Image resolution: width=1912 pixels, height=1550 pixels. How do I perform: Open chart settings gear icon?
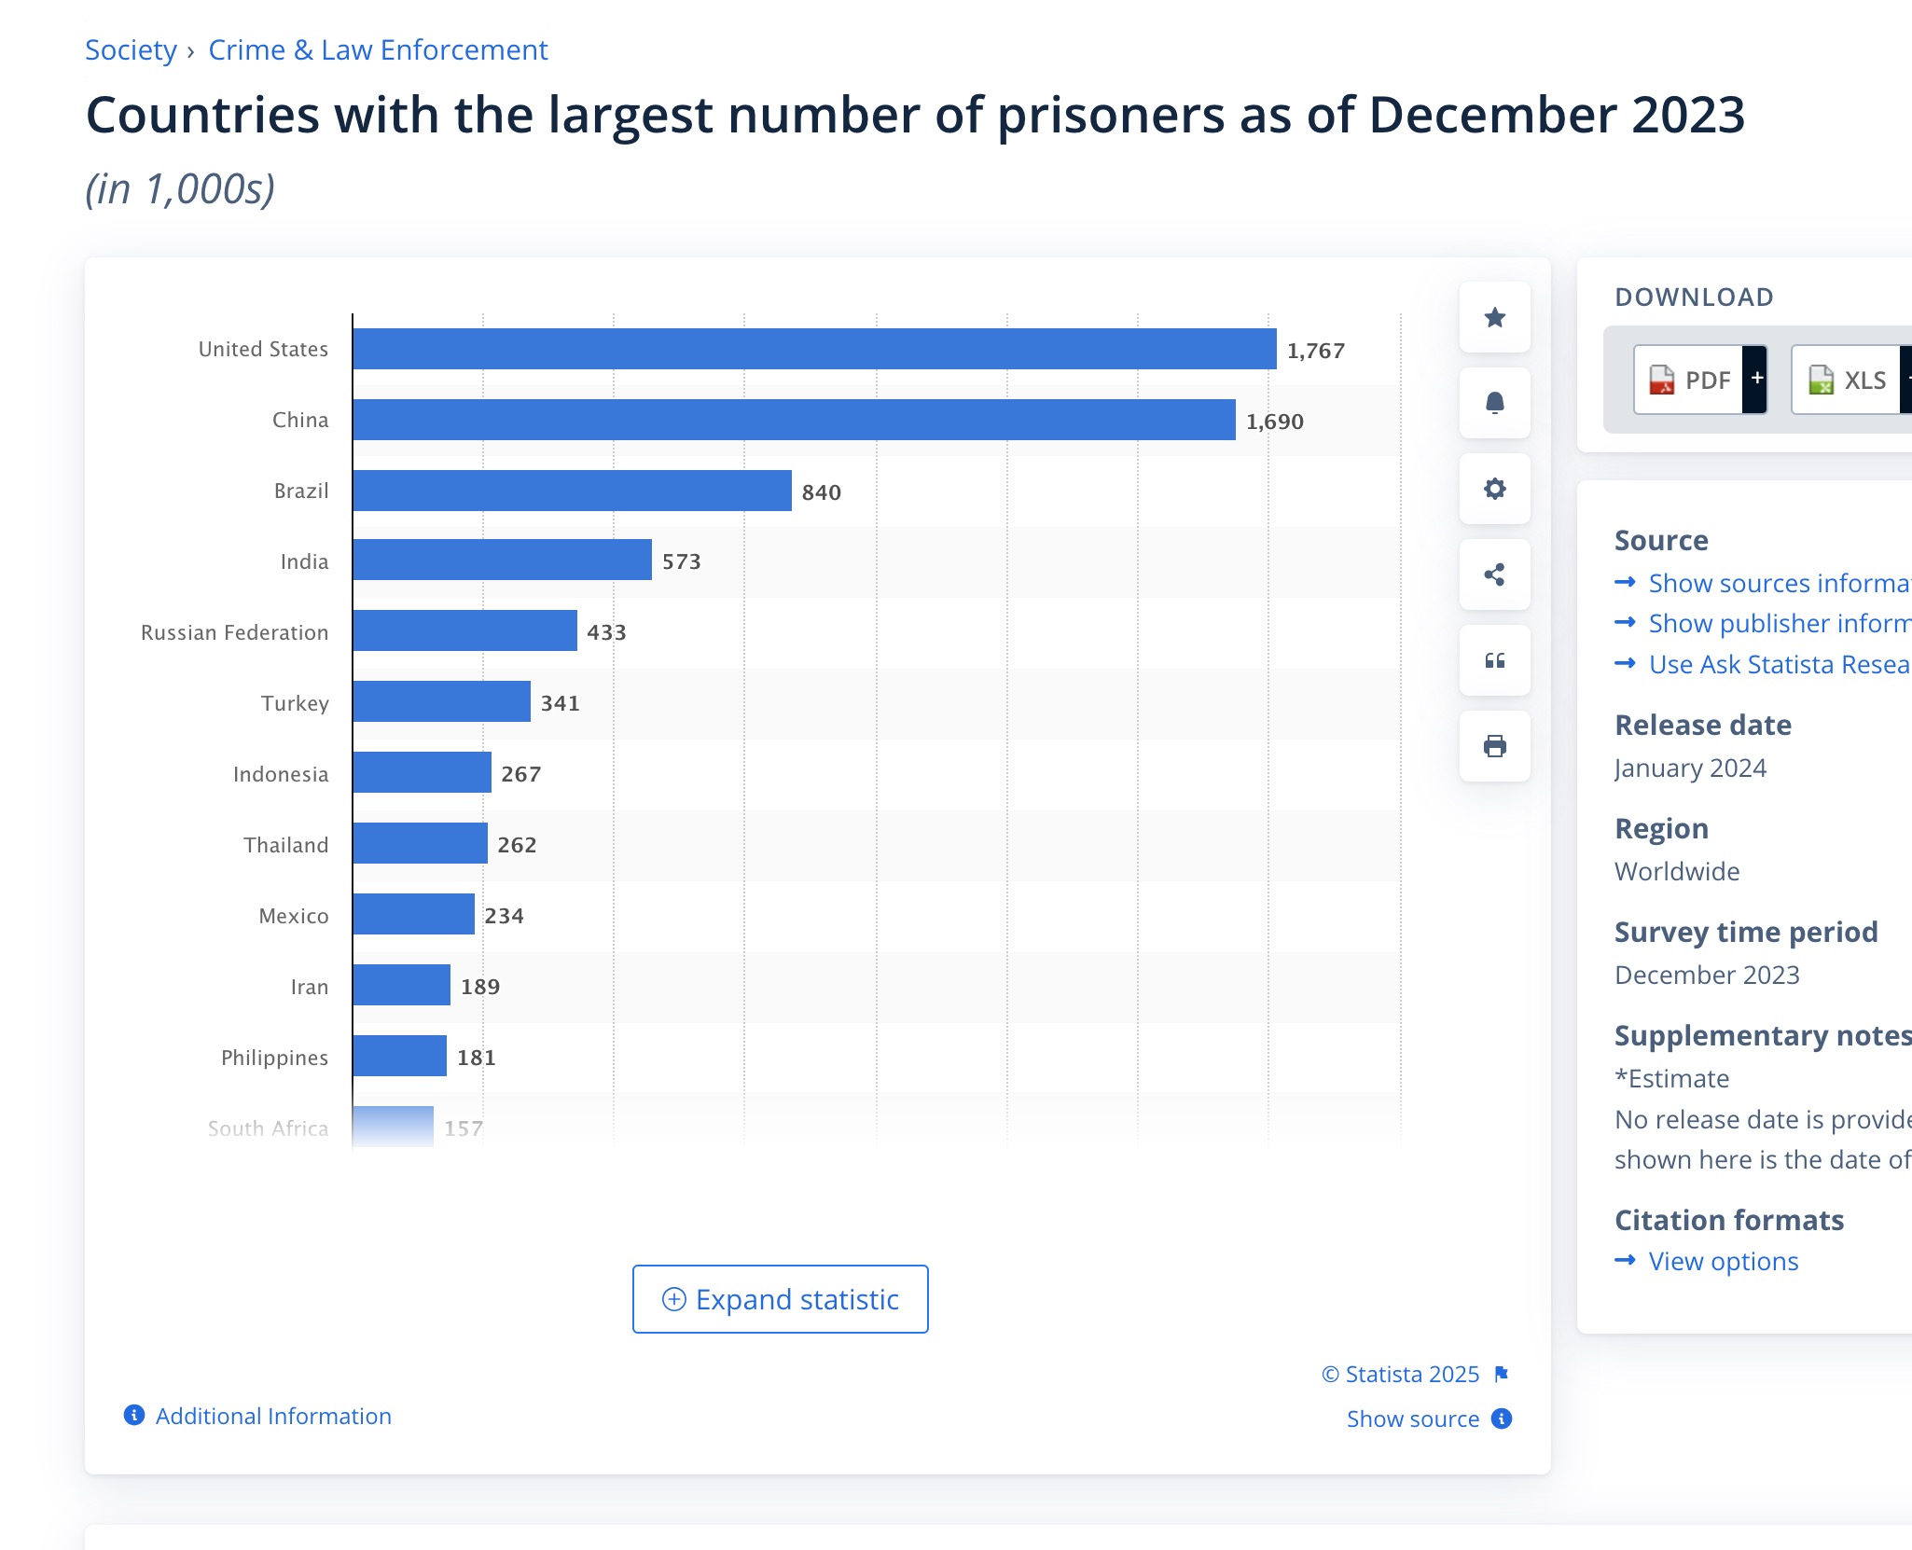click(x=1494, y=489)
